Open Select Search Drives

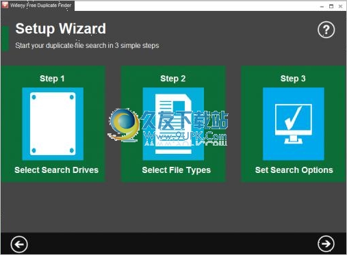point(56,170)
